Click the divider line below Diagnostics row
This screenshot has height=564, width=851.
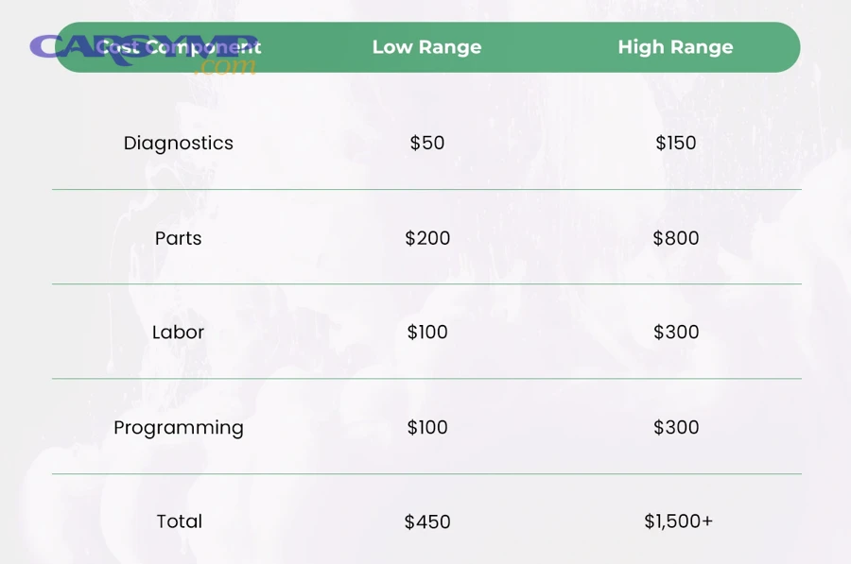(x=426, y=190)
